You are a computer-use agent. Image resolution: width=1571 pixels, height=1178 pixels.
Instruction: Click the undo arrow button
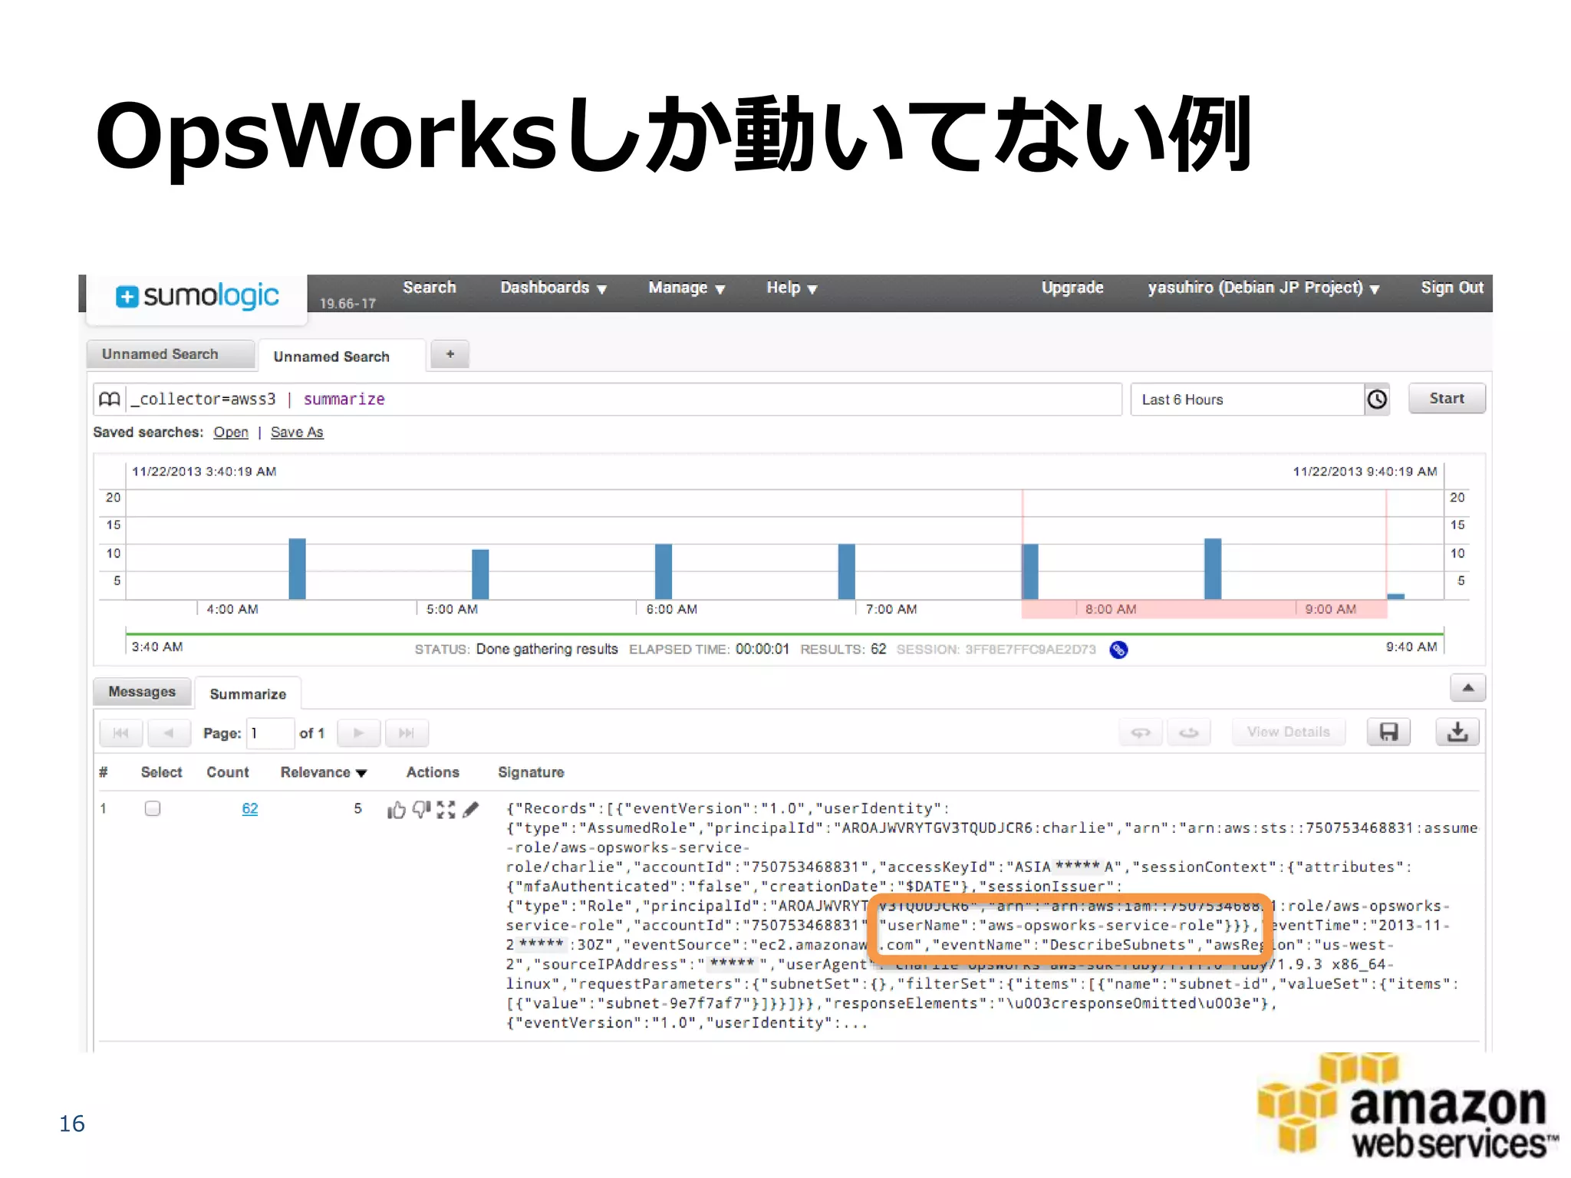point(1141,732)
